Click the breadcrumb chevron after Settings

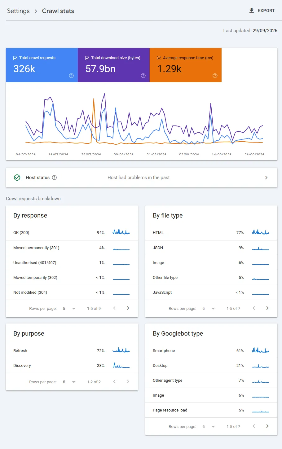[36, 11]
